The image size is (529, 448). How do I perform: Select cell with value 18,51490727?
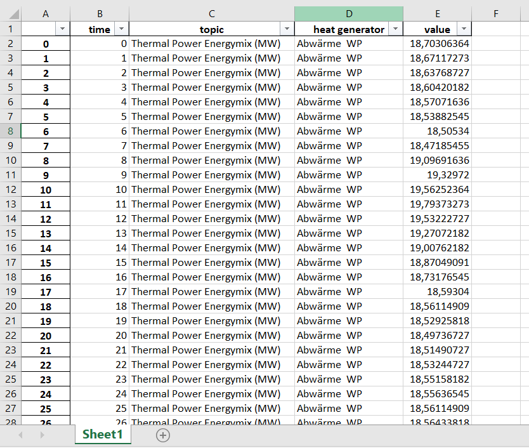(437, 350)
